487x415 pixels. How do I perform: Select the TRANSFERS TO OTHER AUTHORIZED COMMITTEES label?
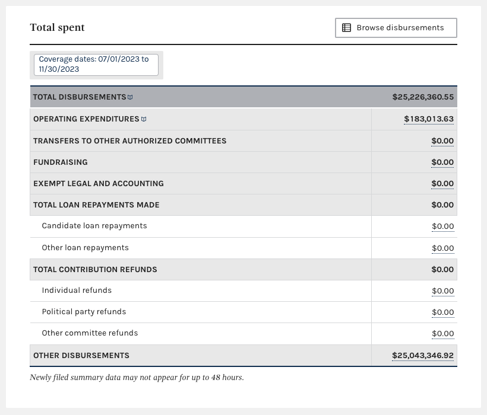[130, 141]
